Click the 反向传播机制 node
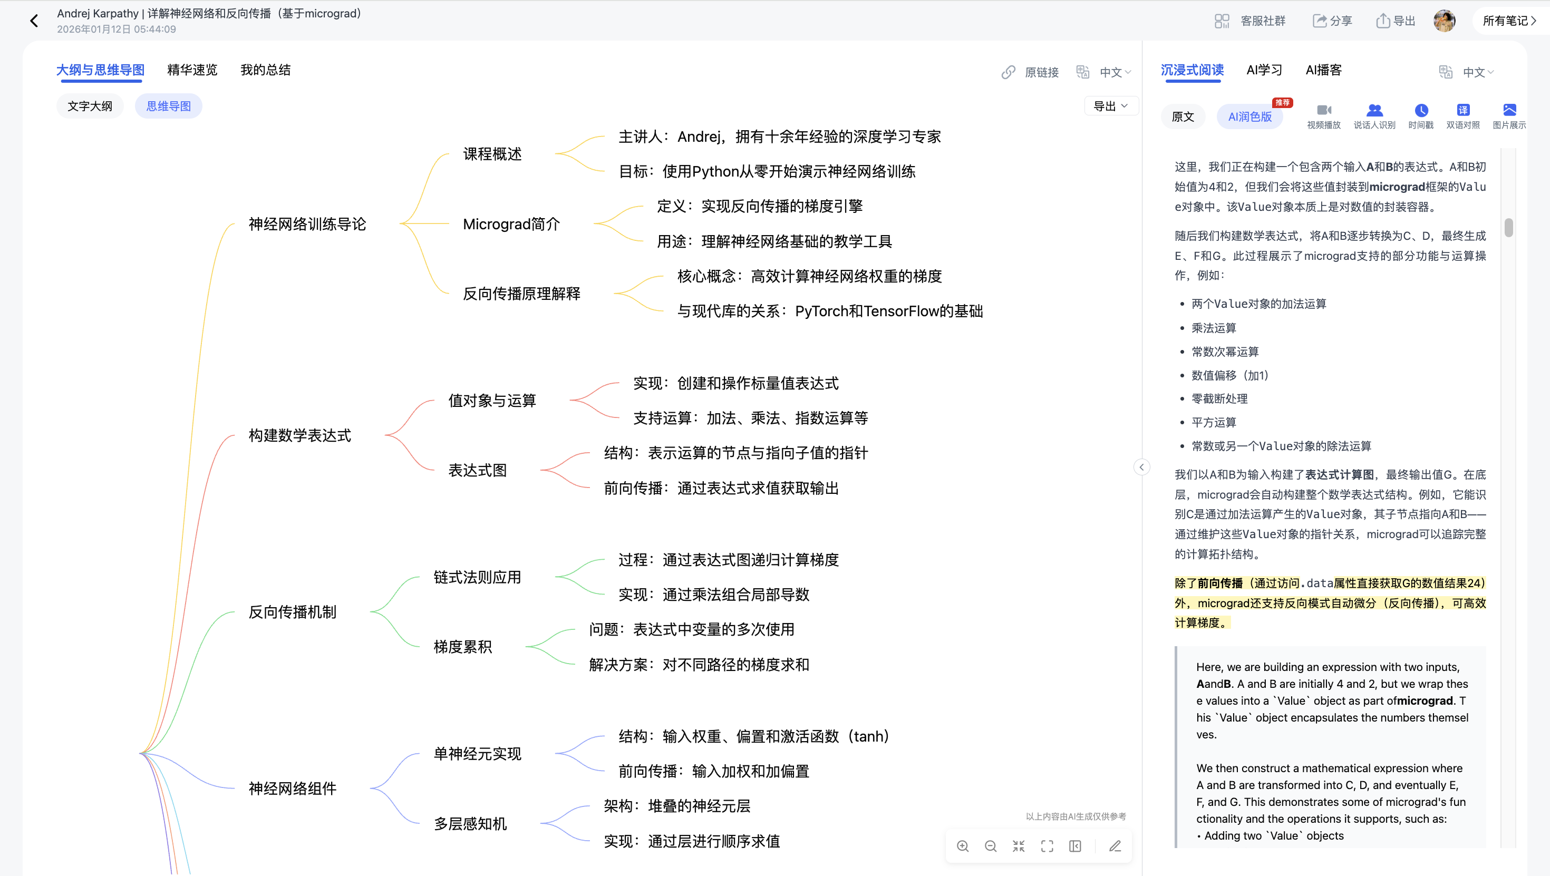Screen dimensions: 1550x876 (x=293, y=612)
